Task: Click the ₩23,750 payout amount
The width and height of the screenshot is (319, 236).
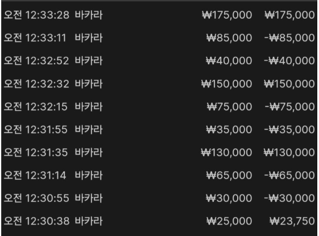Action: pyautogui.click(x=292, y=221)
